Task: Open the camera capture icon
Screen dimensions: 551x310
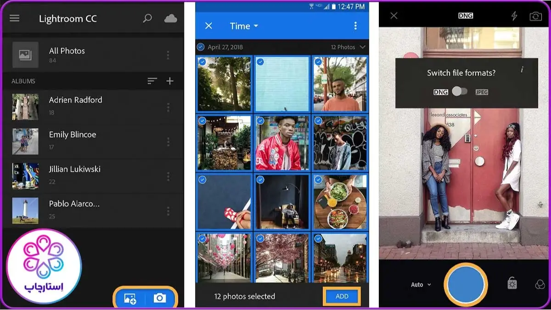Action: [160, 299]
